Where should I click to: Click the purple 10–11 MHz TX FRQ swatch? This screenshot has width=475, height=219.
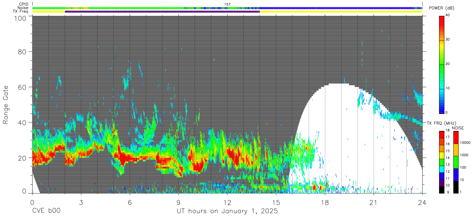pos(442,182)
